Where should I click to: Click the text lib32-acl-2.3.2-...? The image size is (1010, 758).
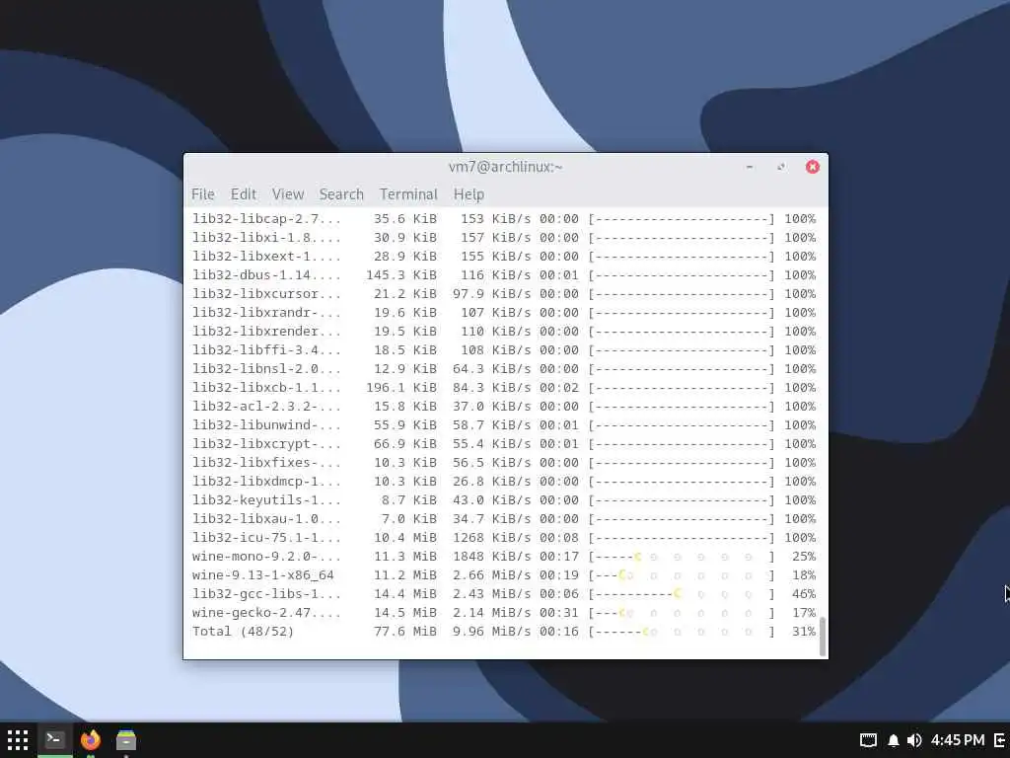(x=254, y=406)
